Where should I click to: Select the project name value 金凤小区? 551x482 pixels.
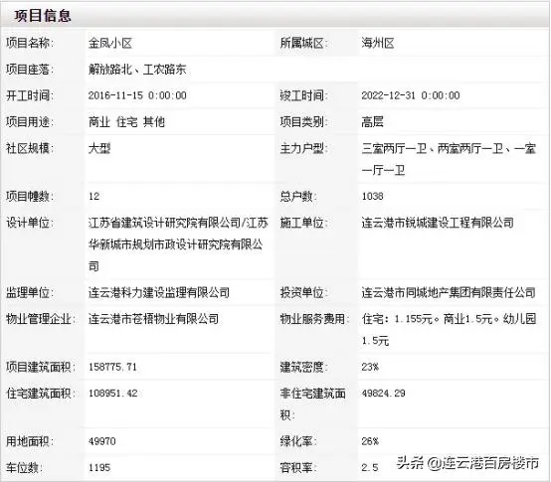click(110, 43)
